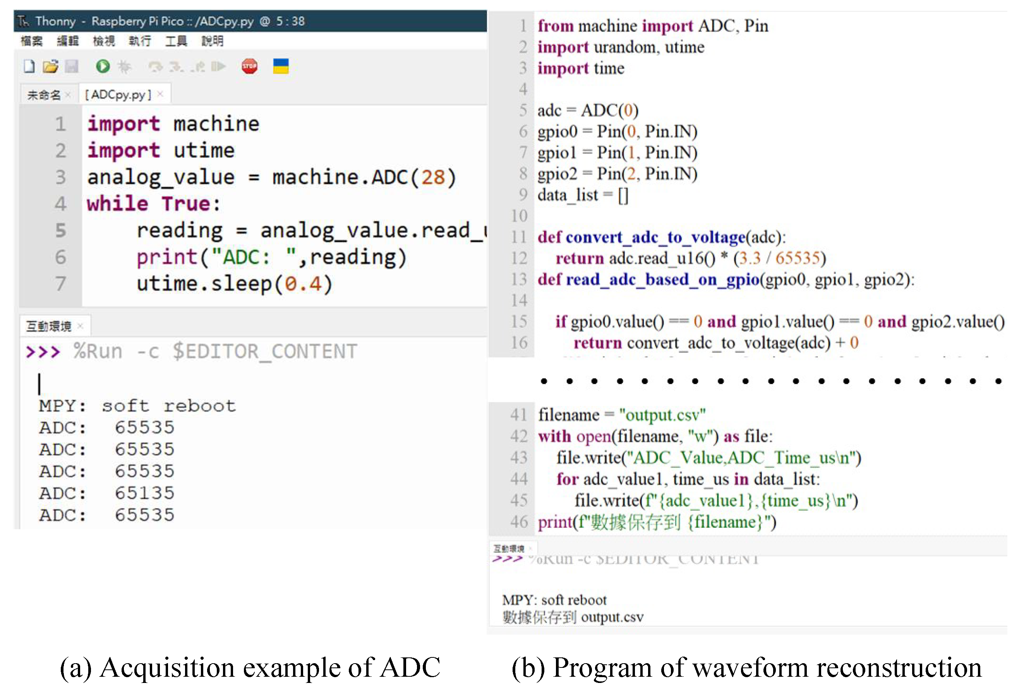Stop and restart the backend
The height and width of the screenshot is (693, 1024).
click(250, 66)
